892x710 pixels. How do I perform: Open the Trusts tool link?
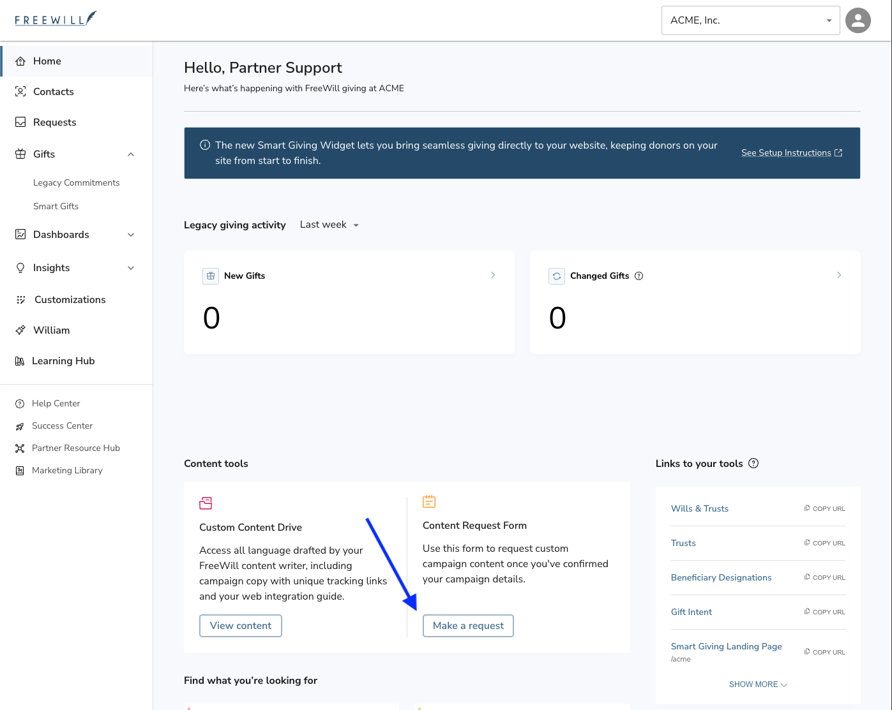(x=683, y=544)
